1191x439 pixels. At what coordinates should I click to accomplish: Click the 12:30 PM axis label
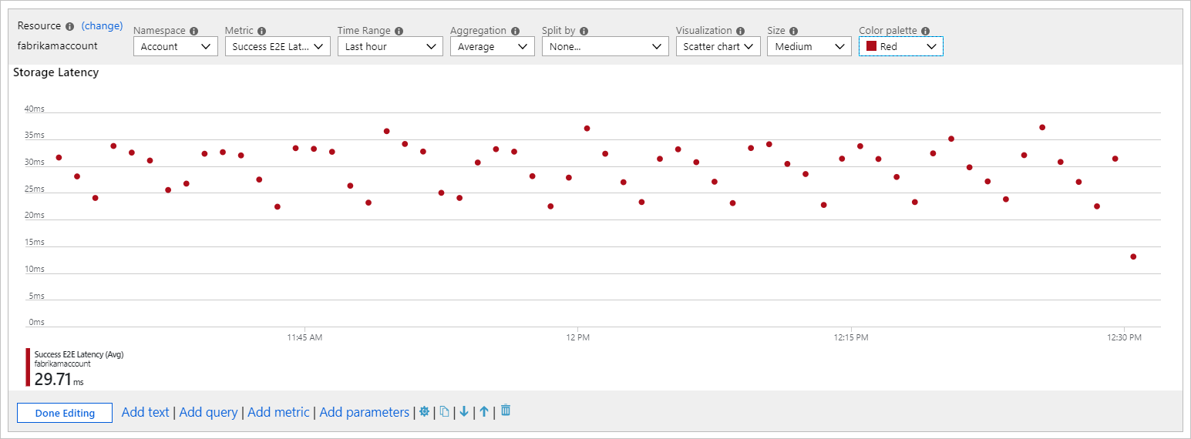[1124, 337]
